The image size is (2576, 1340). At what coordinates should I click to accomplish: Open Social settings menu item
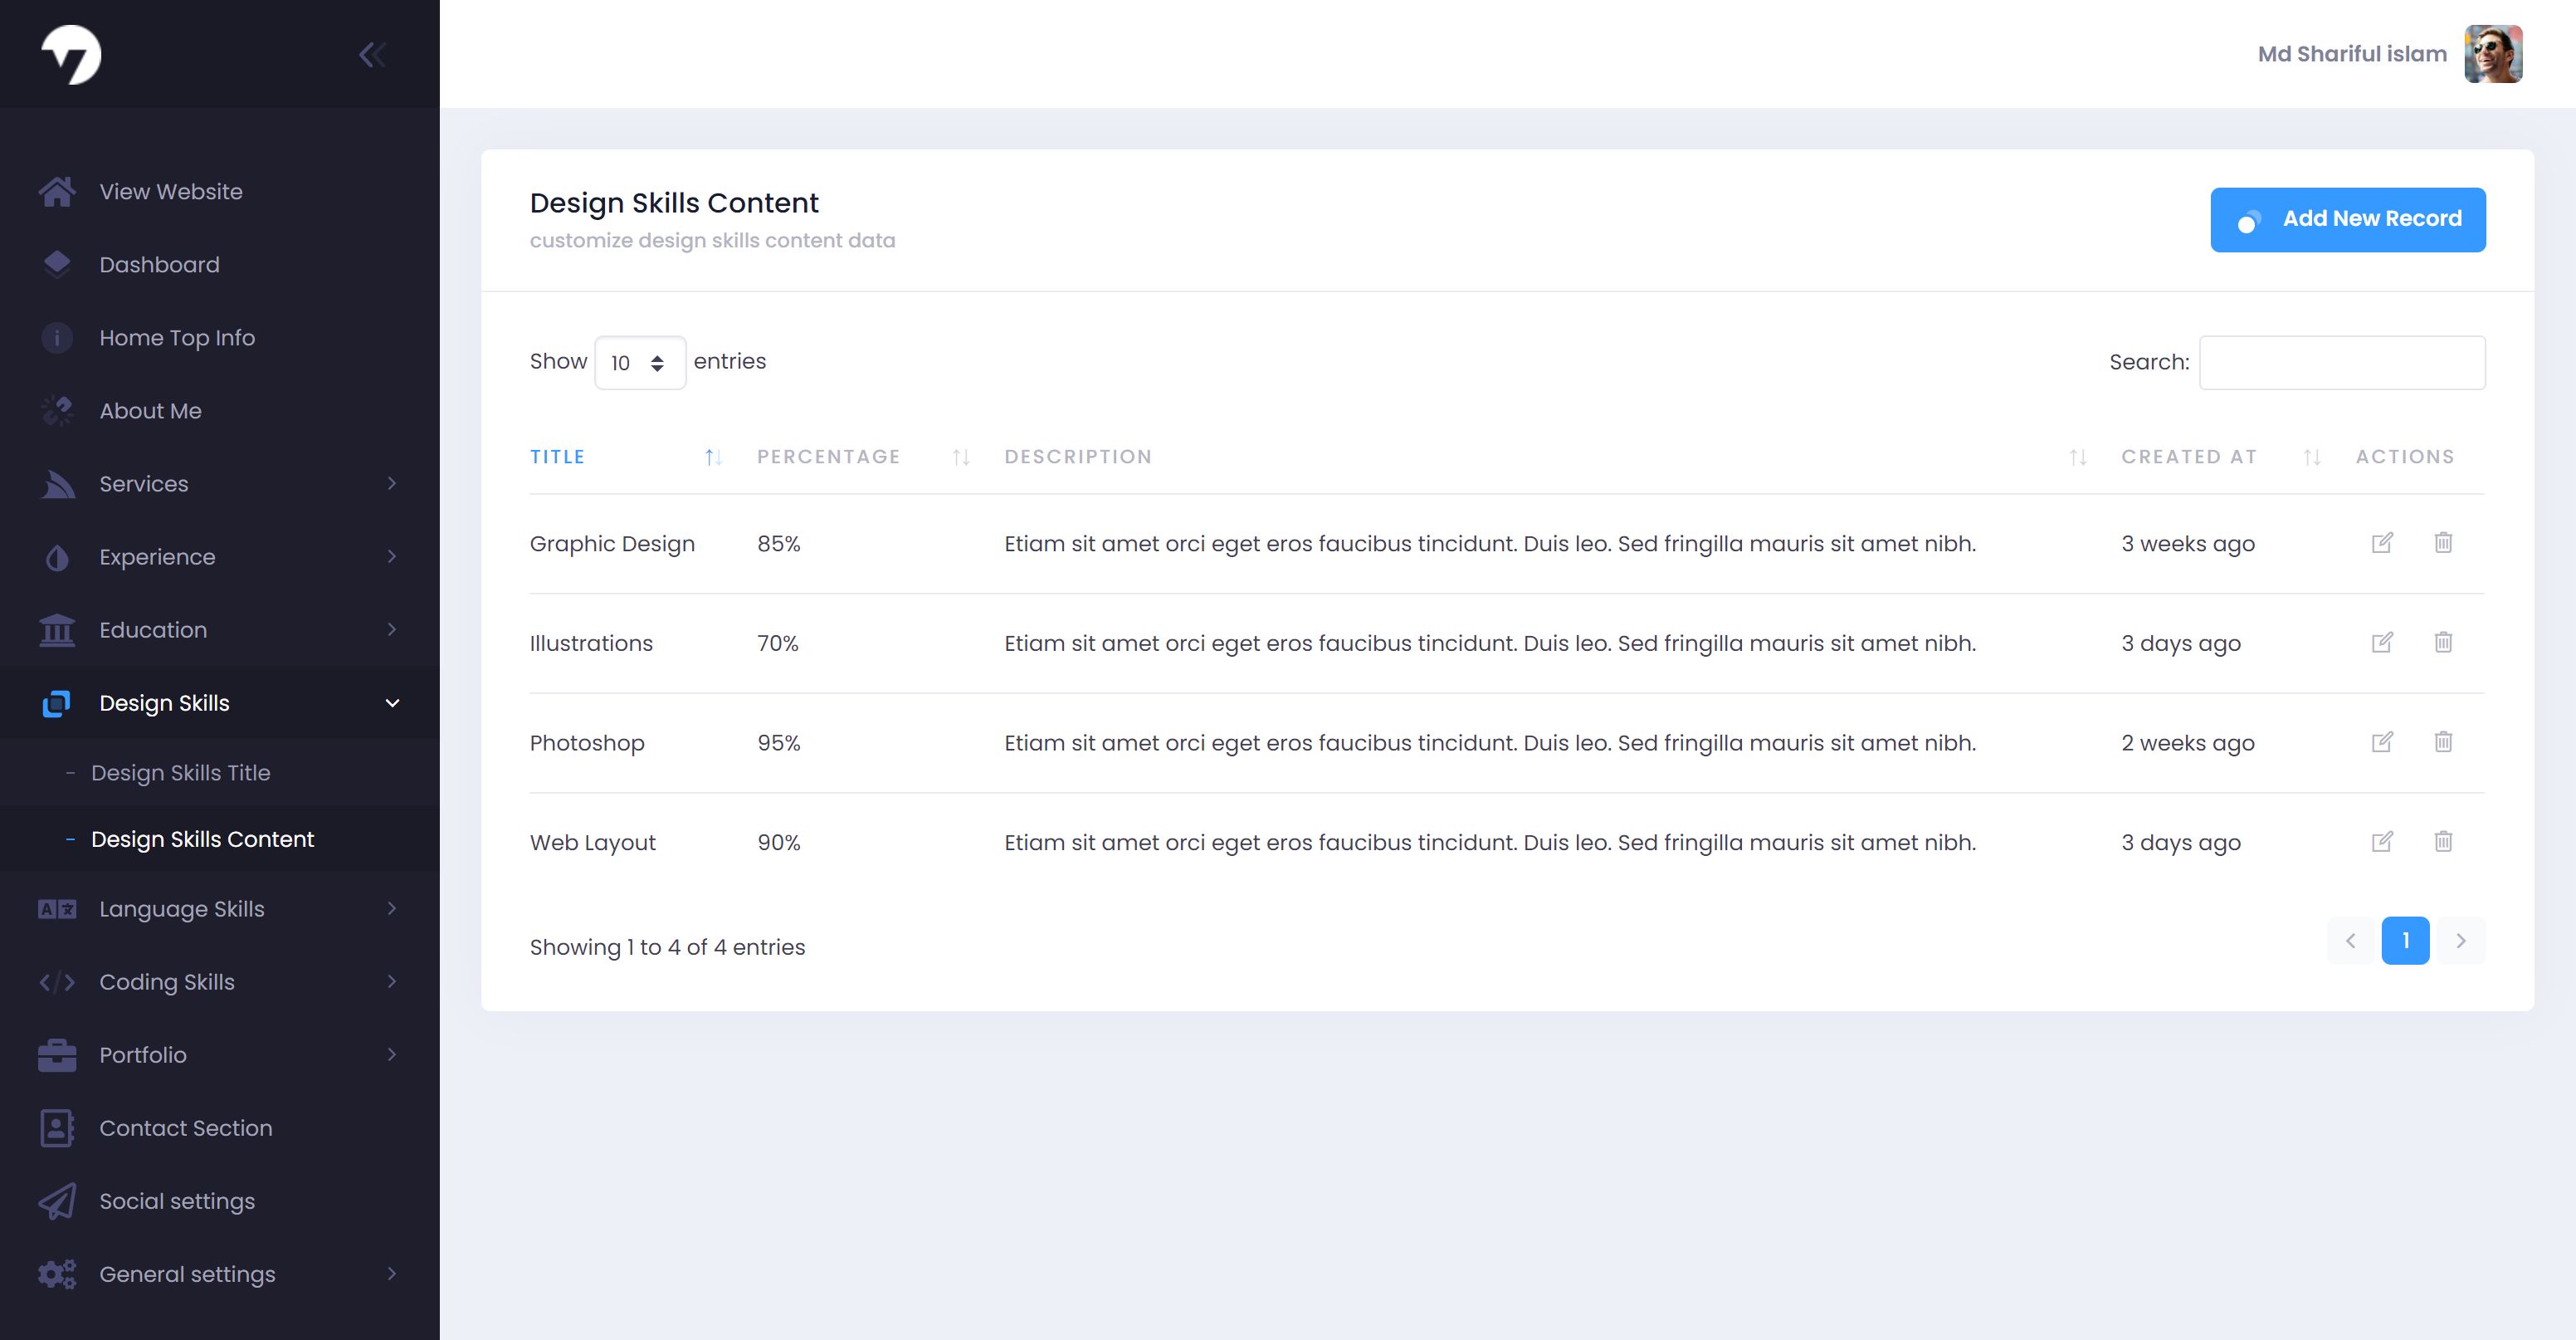pos(220,1201)
